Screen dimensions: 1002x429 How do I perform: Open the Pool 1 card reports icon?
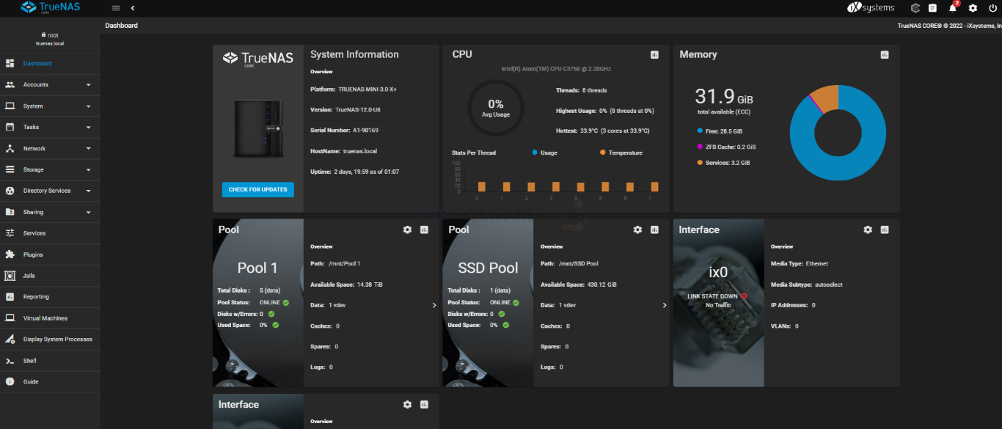(425, 230)
